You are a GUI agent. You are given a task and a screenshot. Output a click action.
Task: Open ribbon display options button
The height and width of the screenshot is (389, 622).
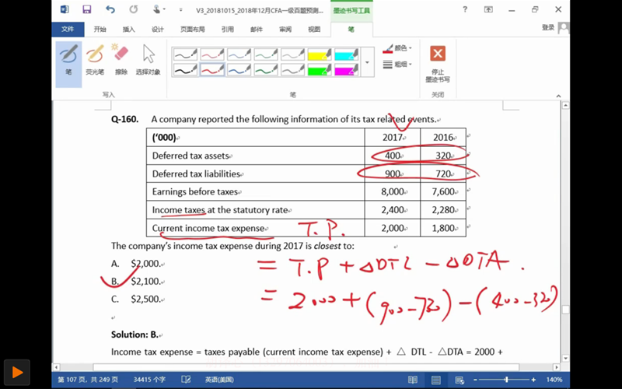488,9
